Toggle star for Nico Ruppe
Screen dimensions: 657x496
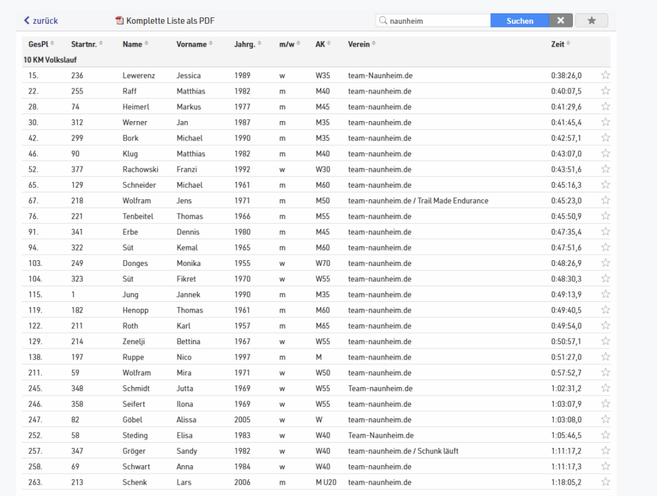click(x=605, y=356)
